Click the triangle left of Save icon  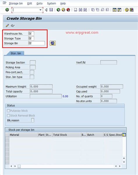(46, 10)
